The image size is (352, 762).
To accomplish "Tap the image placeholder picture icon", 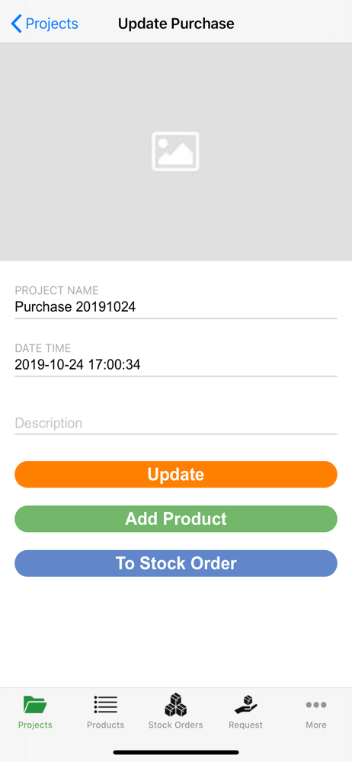I will (x=175, y=152).
